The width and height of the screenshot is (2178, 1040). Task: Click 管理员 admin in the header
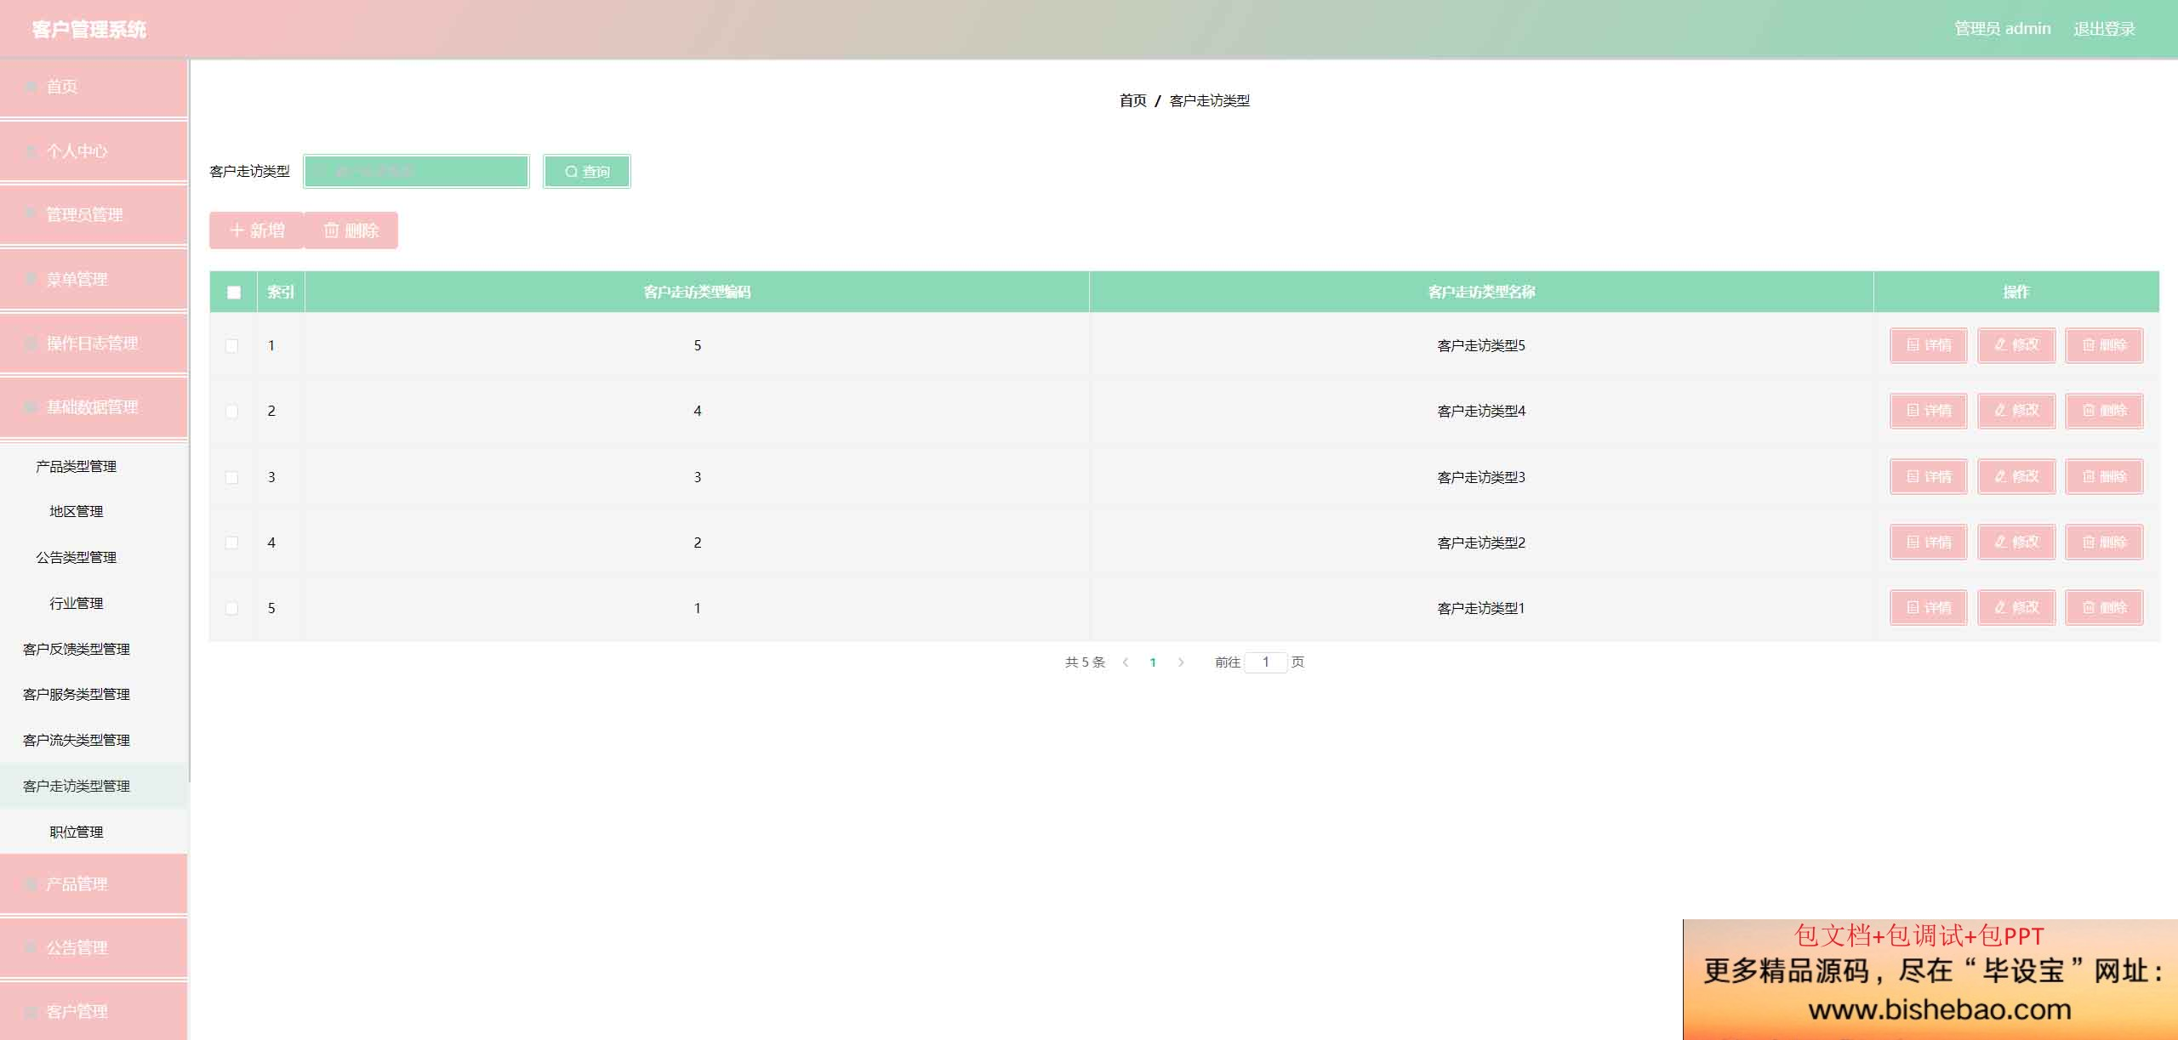point(2002,29)
